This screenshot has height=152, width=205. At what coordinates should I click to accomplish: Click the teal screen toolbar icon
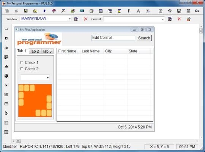tap(82, 11)
